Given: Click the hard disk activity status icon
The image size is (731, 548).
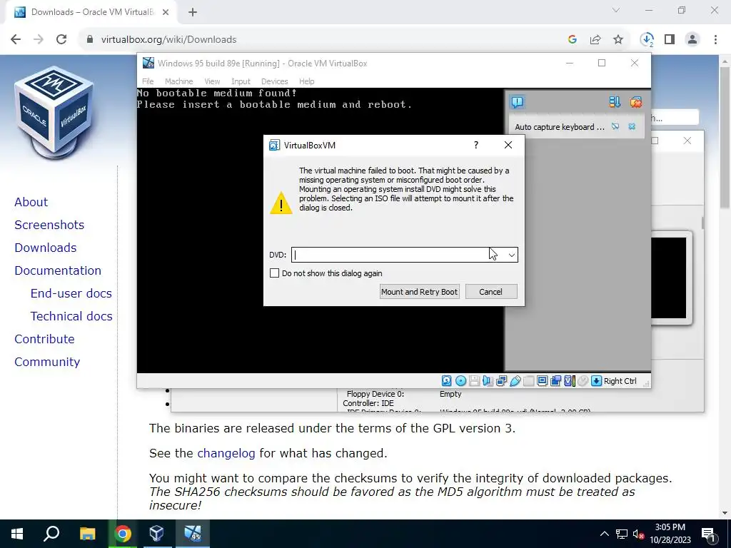Looking at the screenshot, I should click(x=446, y=381).
